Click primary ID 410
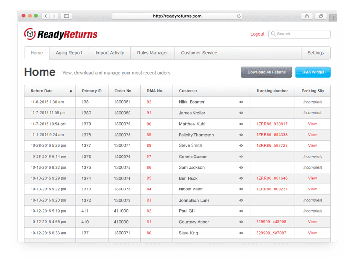The height and width of the screenshot is (267, 354). (x=85, y=222)
